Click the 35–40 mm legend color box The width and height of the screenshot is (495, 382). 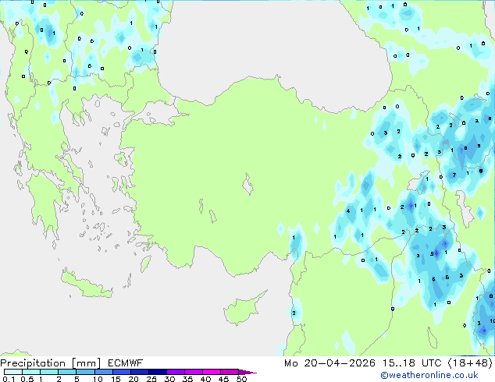(x=193, y=372)
